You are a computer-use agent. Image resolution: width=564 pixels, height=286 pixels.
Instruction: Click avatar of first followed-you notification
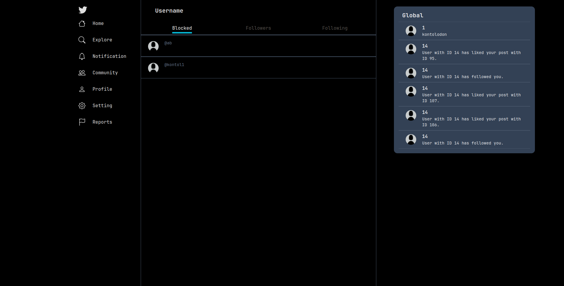[x=411, y=73]
